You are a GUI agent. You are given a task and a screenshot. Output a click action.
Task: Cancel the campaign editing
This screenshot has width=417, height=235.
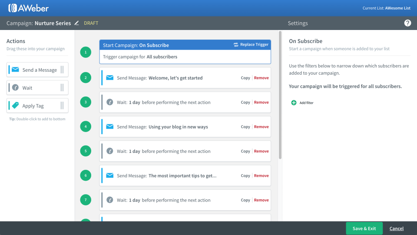coord(396,228)
